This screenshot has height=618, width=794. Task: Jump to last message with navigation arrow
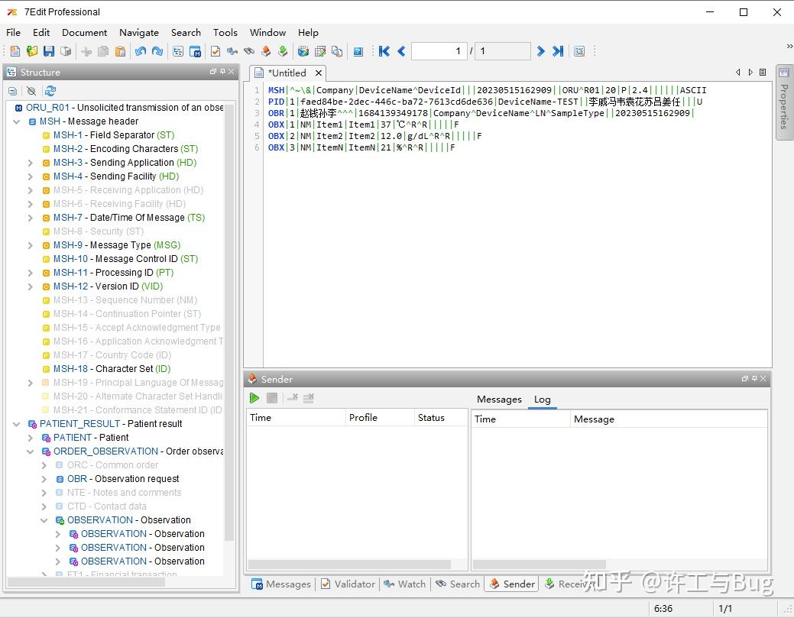click(558, 51)
